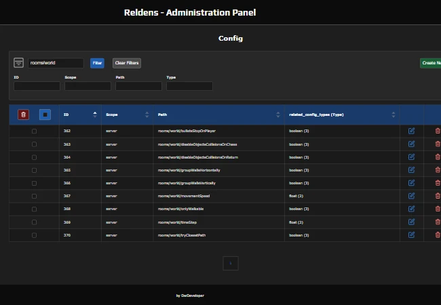
Task: Check the box for row 365
Action: coord(34,170)
